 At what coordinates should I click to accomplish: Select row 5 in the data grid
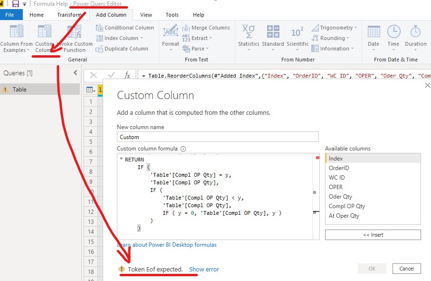click(91, 142)
